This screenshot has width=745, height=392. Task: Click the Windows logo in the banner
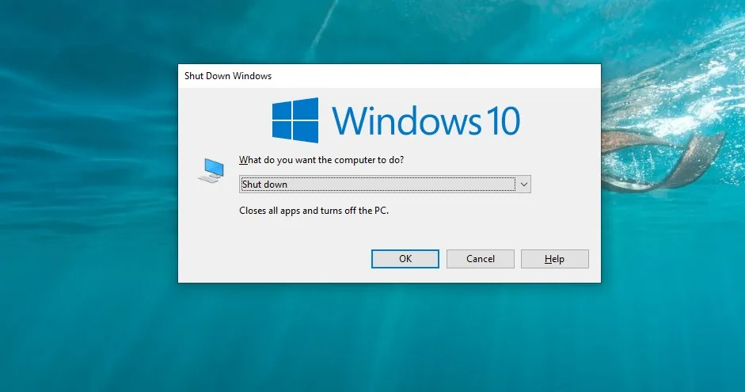[x=295, y=120]
